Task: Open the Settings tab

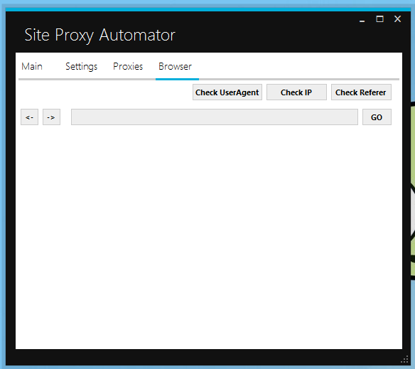Action: point(81,66)
